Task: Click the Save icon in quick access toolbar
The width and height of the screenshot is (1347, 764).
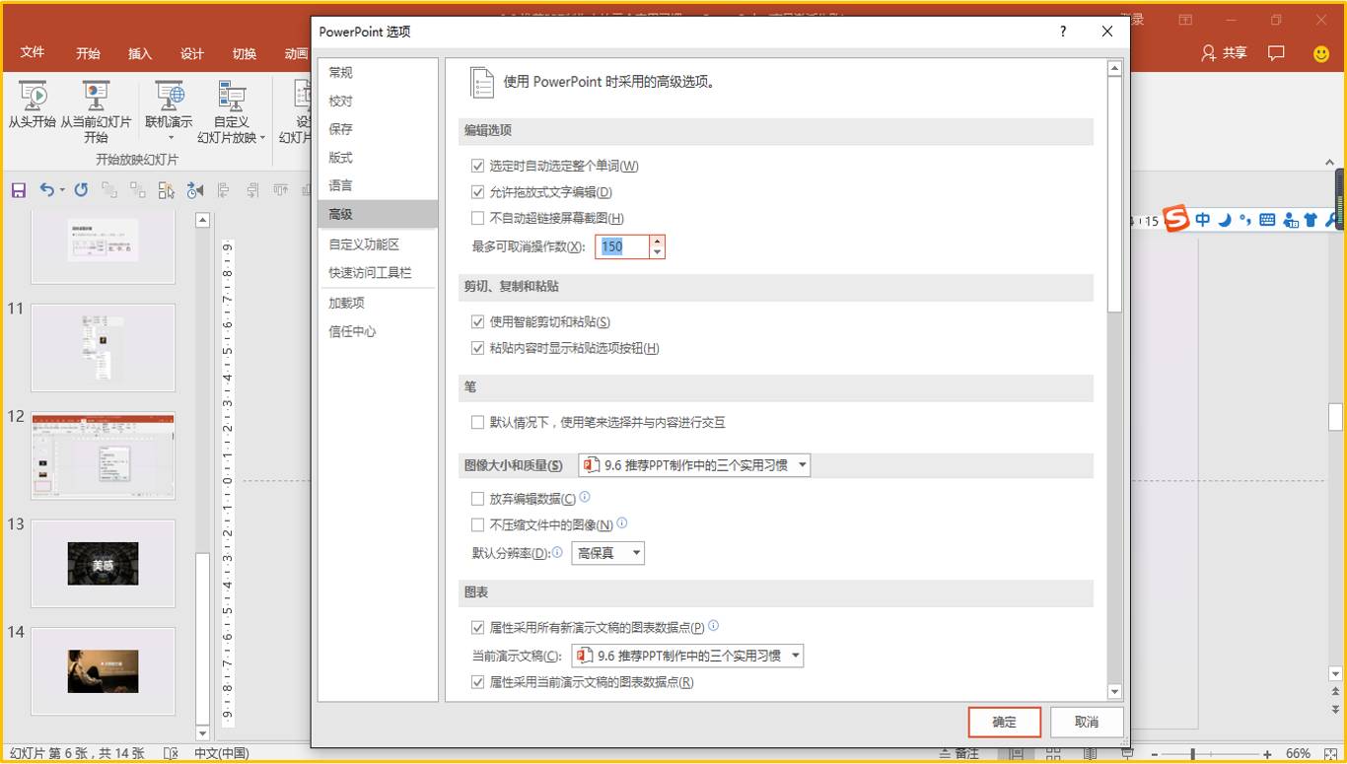Action: (x=19, y=190)
